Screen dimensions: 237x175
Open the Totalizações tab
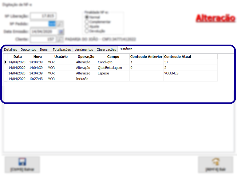[62, 50]
